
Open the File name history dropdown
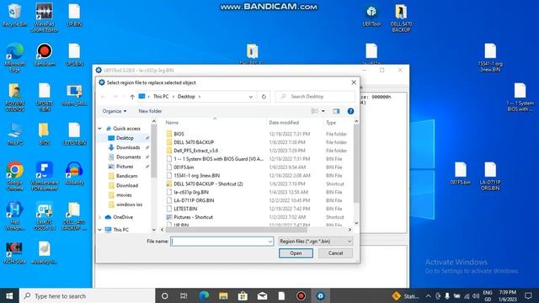click(x=269, y=242)
